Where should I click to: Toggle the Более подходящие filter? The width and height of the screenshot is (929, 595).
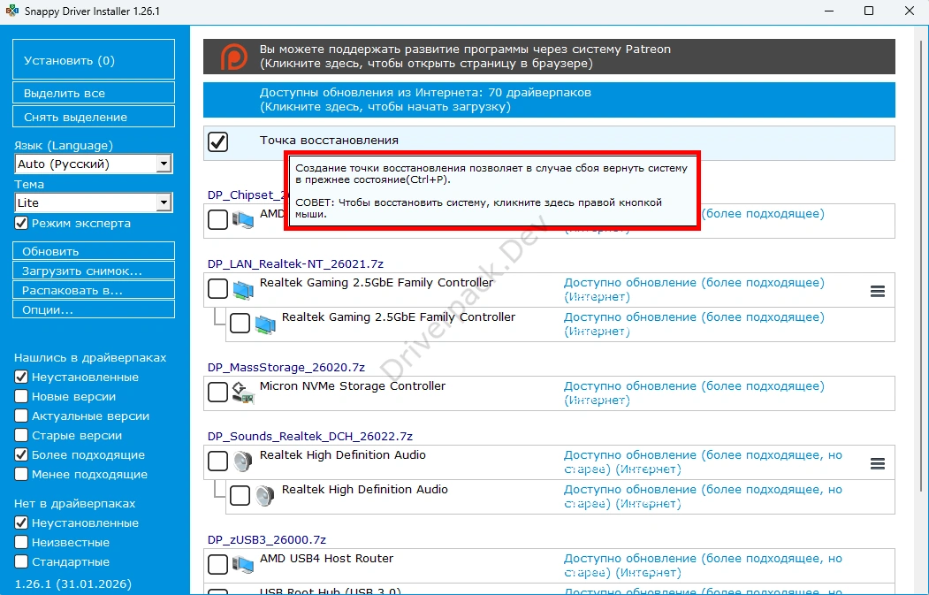coord(21,455)
